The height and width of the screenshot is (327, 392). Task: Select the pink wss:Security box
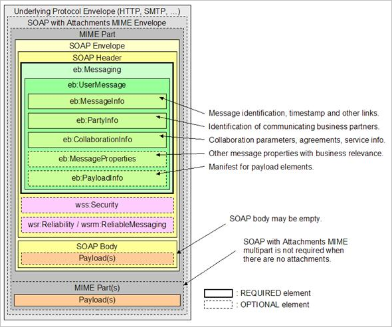point(97,205)
